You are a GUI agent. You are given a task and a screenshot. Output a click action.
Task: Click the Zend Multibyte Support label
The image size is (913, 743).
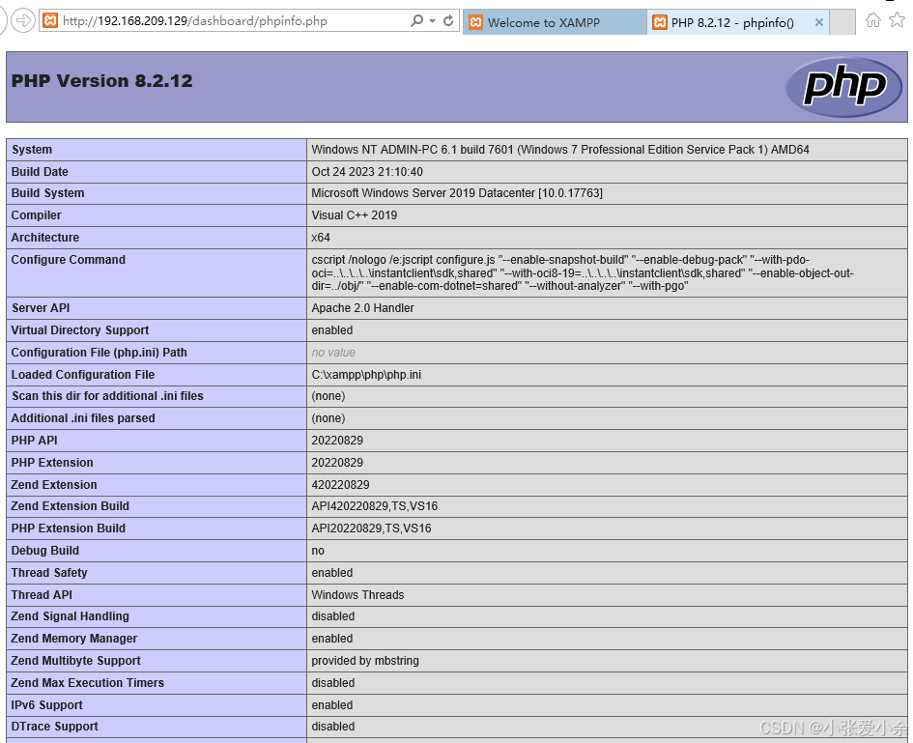click(75, 660)
